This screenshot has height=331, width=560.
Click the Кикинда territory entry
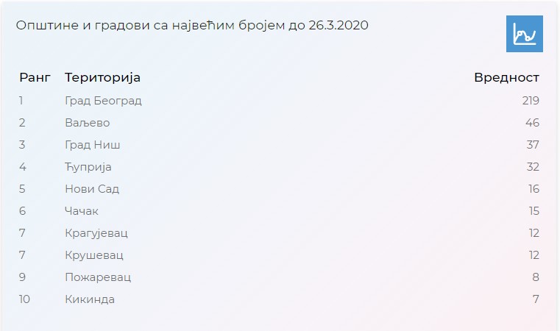coord(90,299)
